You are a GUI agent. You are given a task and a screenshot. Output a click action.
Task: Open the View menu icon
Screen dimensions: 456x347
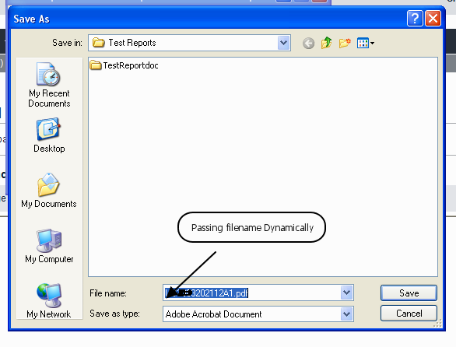coord(365,44)
